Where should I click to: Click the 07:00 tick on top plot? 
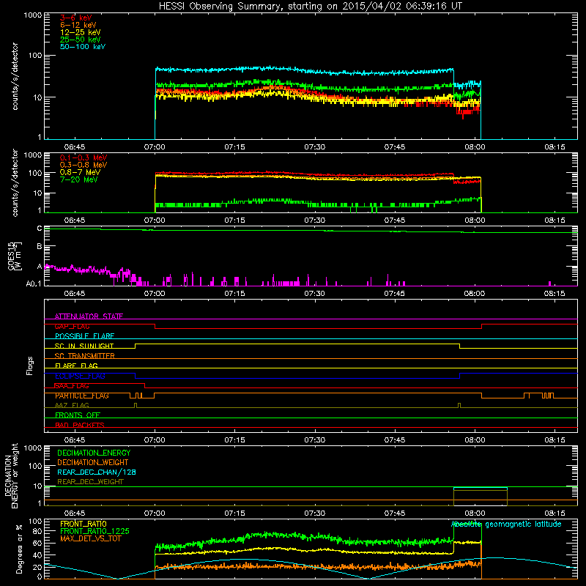pyautogui.click(x=155, y=147)
